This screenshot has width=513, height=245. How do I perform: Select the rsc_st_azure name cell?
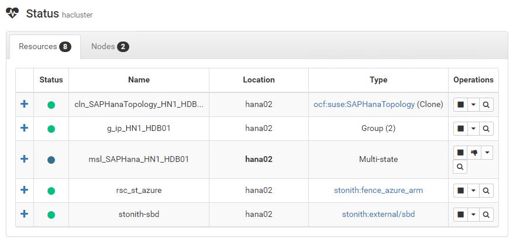pyautogui.click(x=139, y=190)
